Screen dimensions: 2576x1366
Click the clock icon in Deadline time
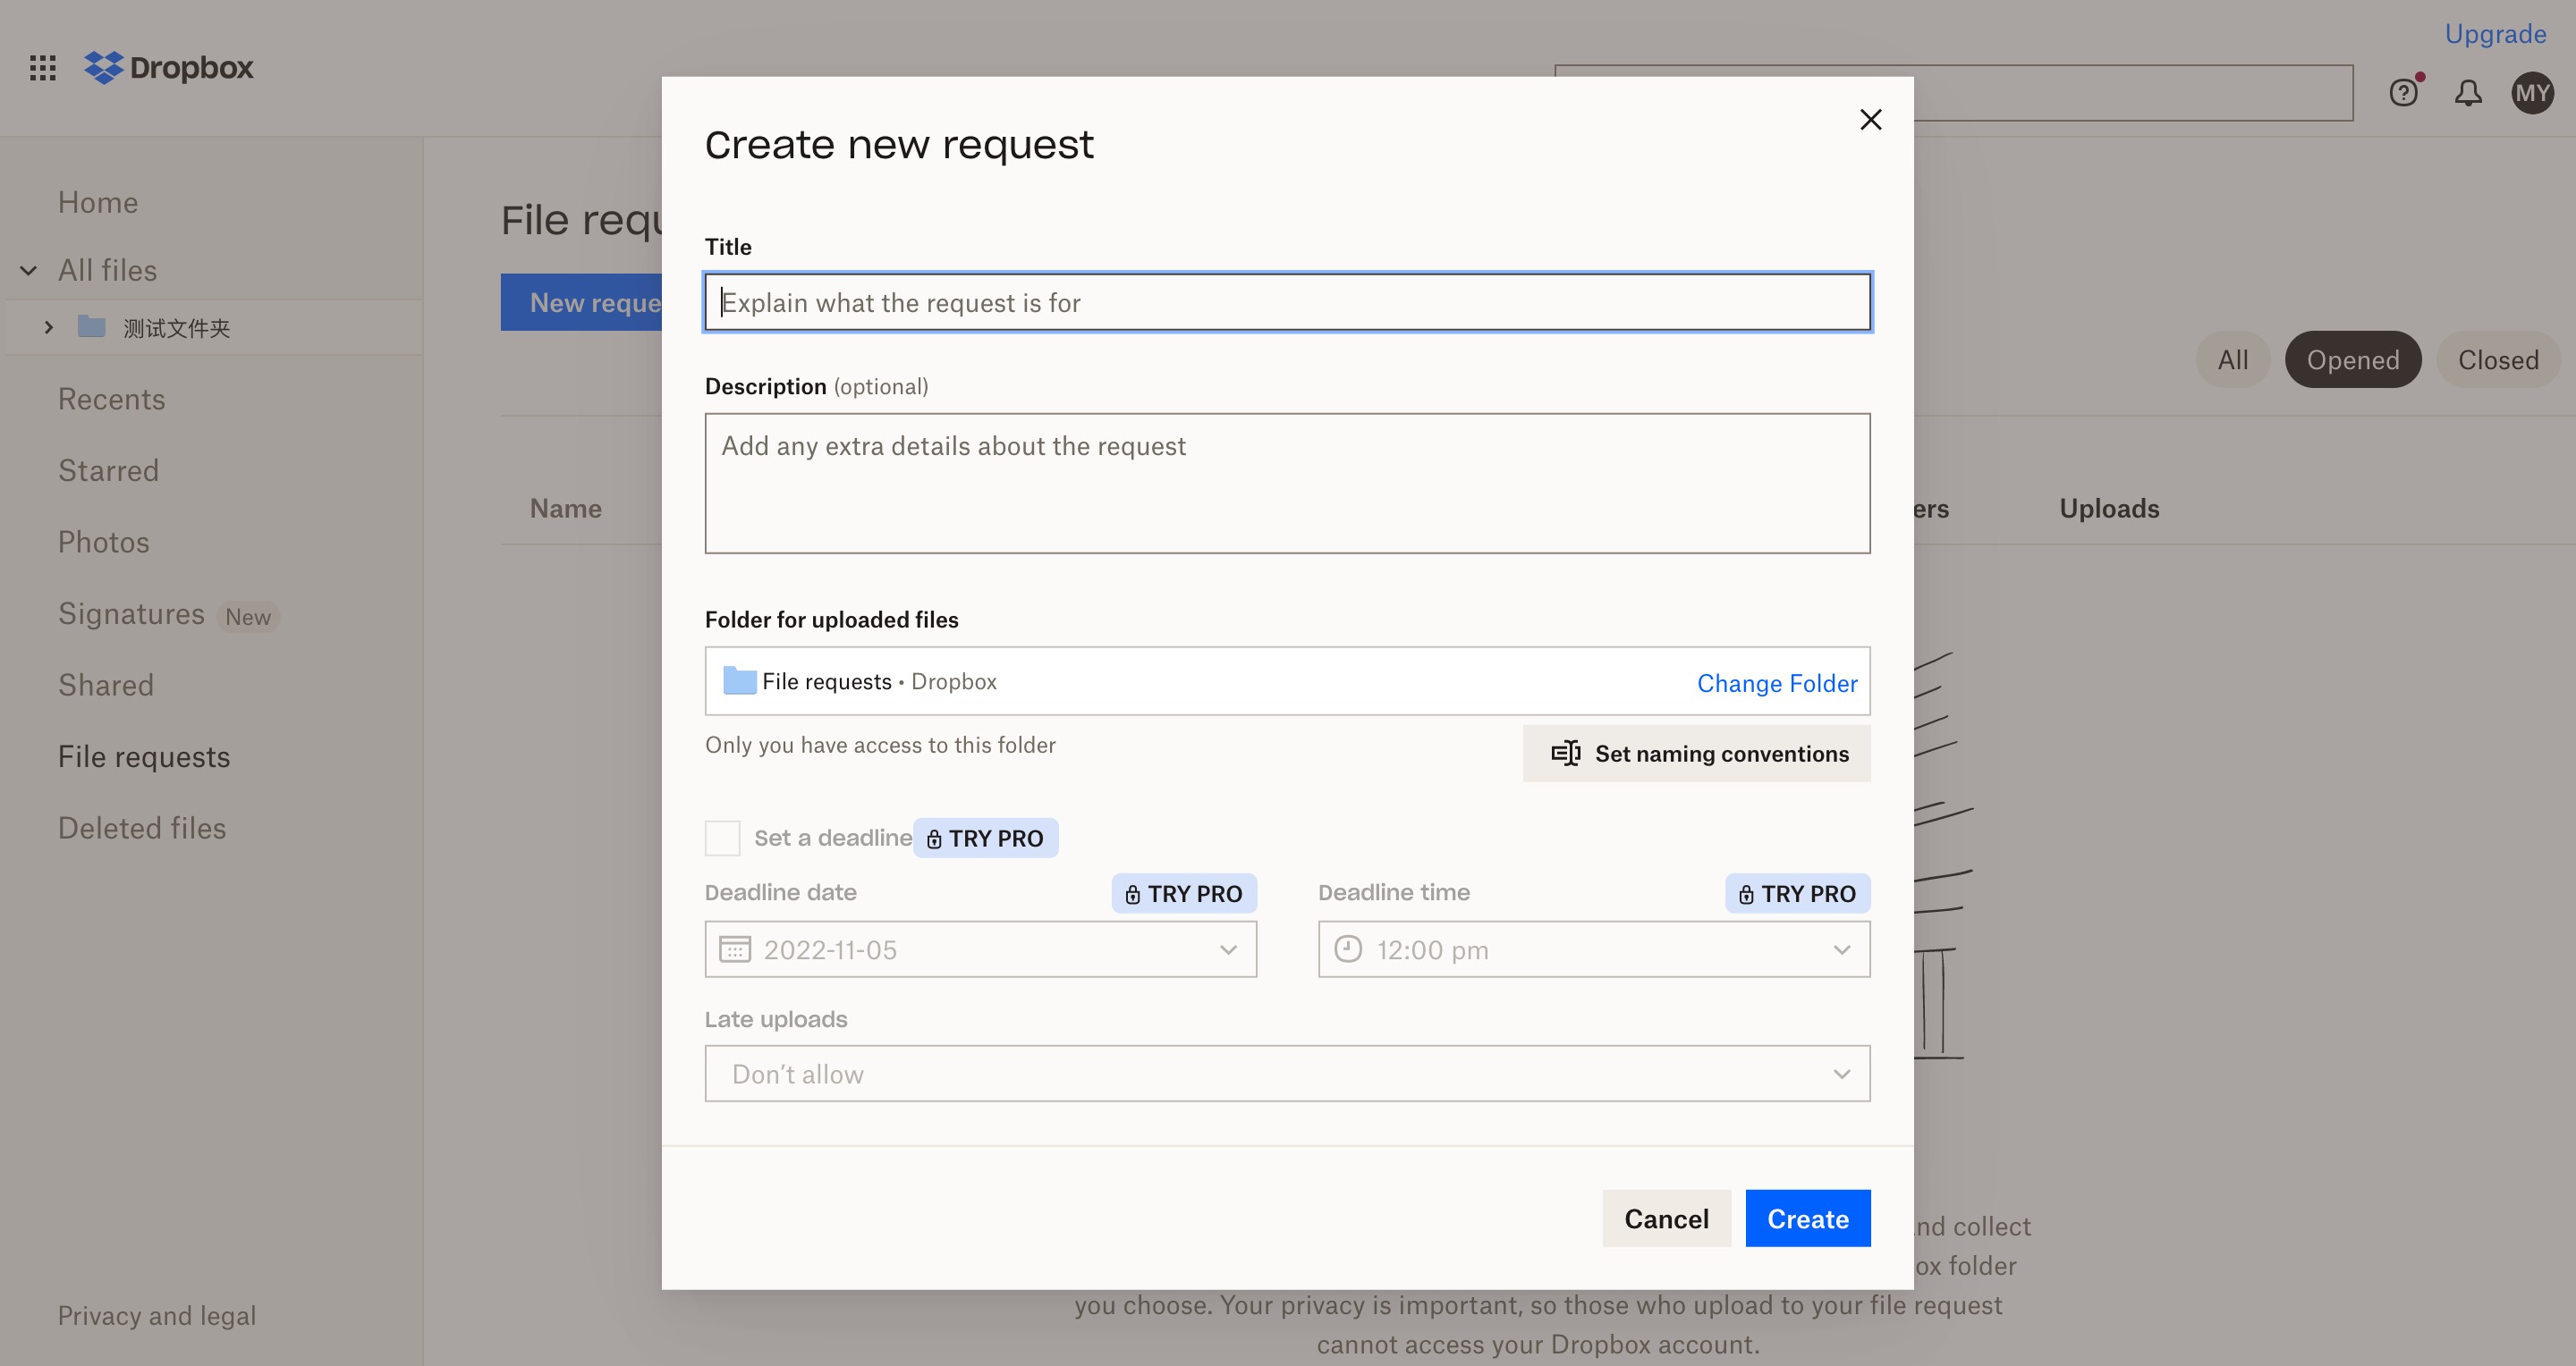pyautogui.click(x=1348, y=949)
